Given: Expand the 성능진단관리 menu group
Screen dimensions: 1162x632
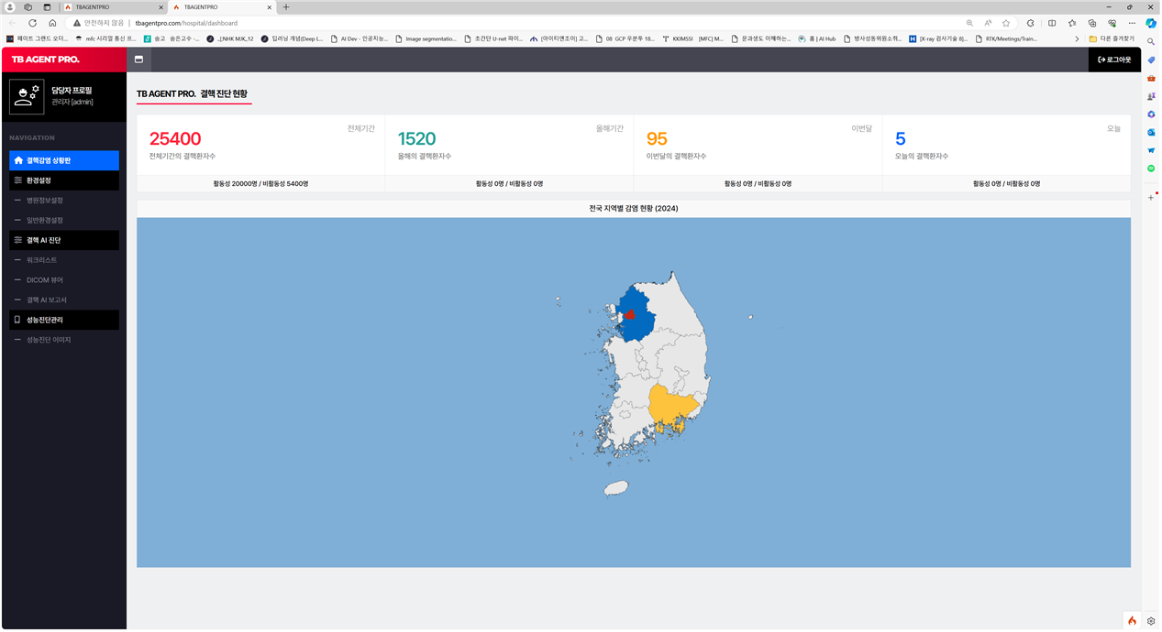Looking at the screenshot, I should [x=63, y=320].
